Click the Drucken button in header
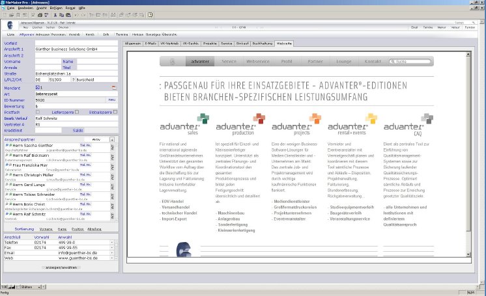Viewport: 486px width, 296px height. (x=64, y=27)
